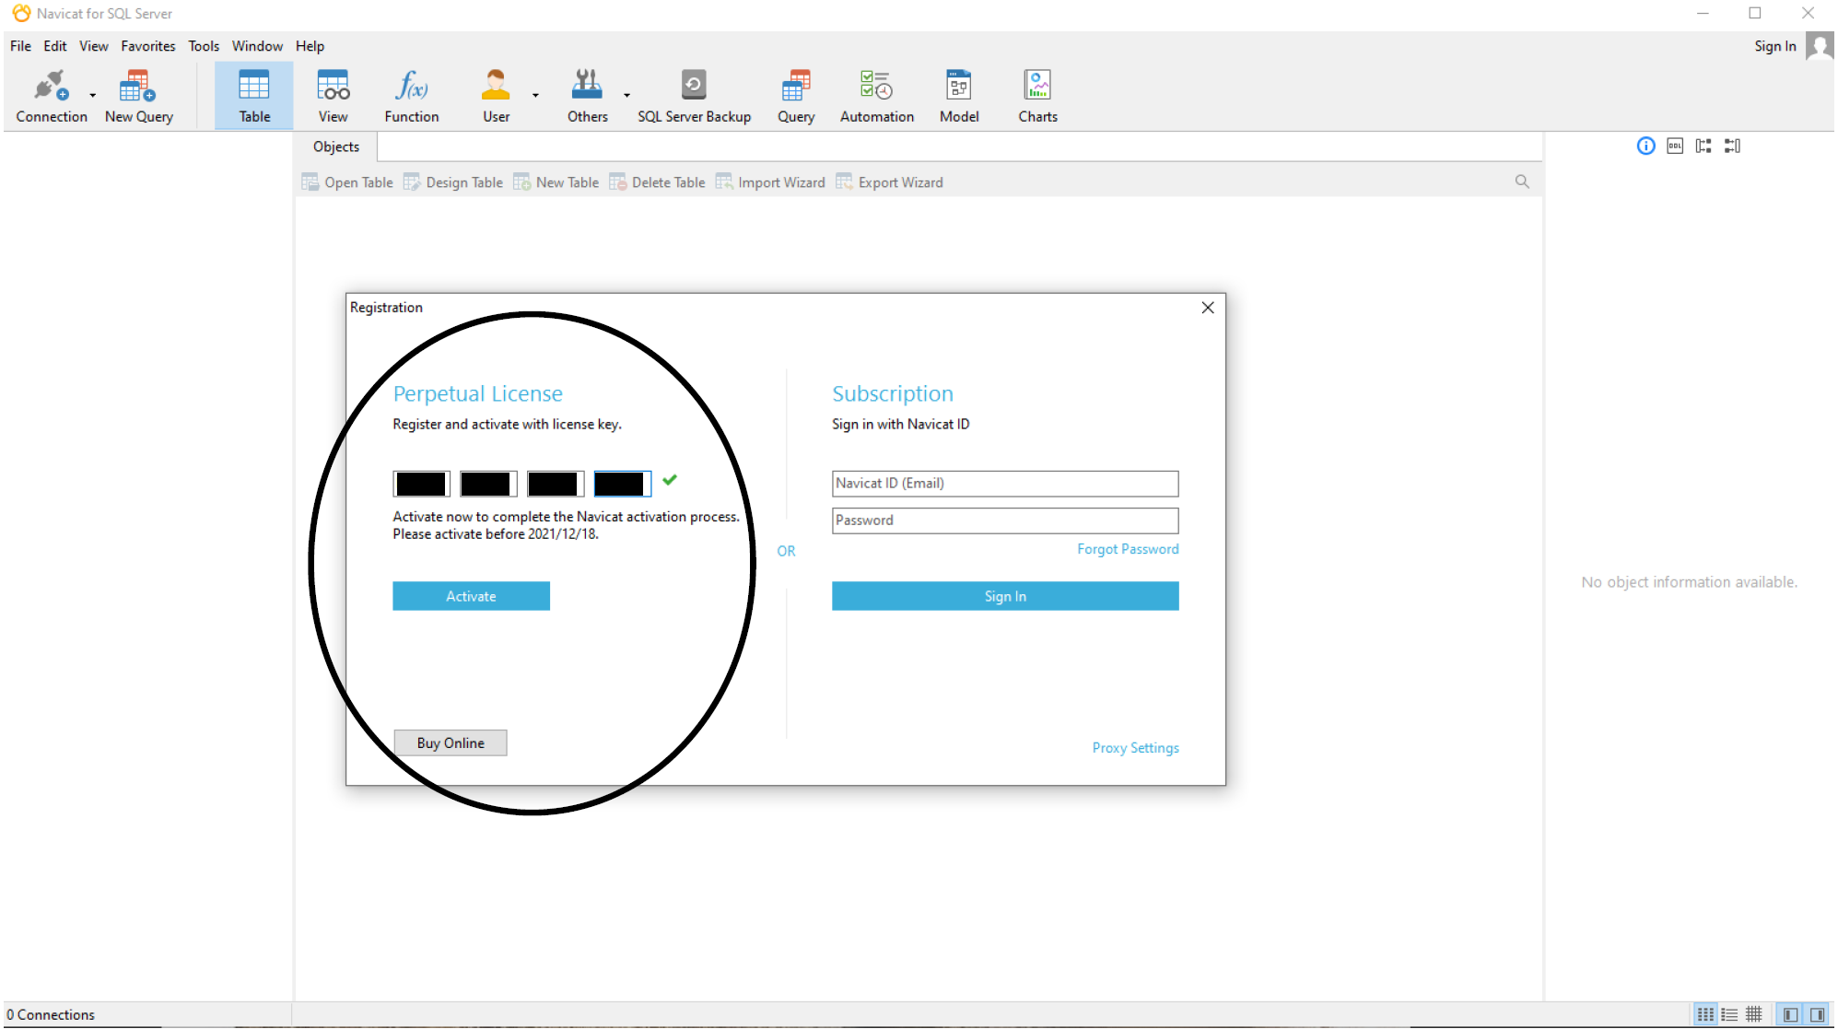This screenshot has width=1838, height=1029.
Task: Open the View menu
Action: click(93, 46)
